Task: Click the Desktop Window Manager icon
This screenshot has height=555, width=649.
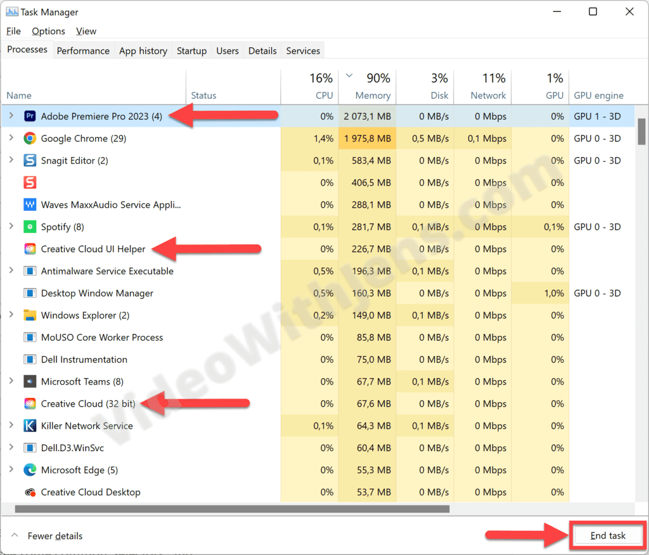Action: click(x=30, y=293)
